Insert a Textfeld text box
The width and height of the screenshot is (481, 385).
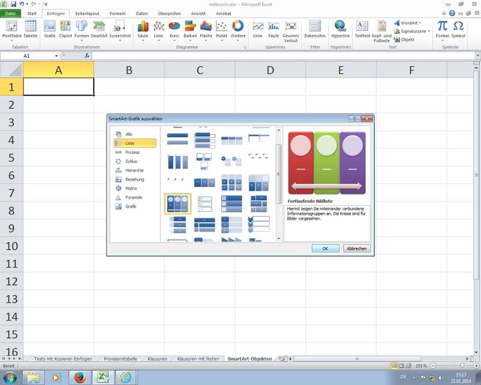pyautogui.click(x=362, y=29)
